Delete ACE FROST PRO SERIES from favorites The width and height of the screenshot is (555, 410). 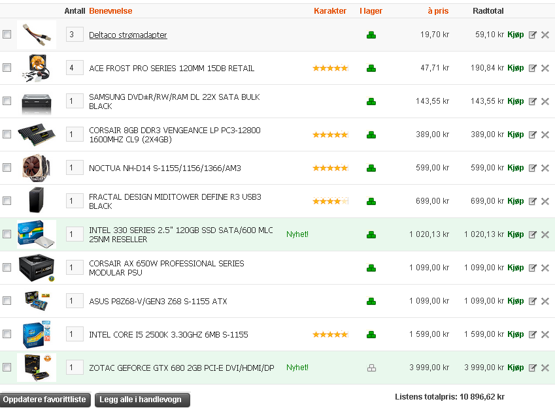[545, 68]
